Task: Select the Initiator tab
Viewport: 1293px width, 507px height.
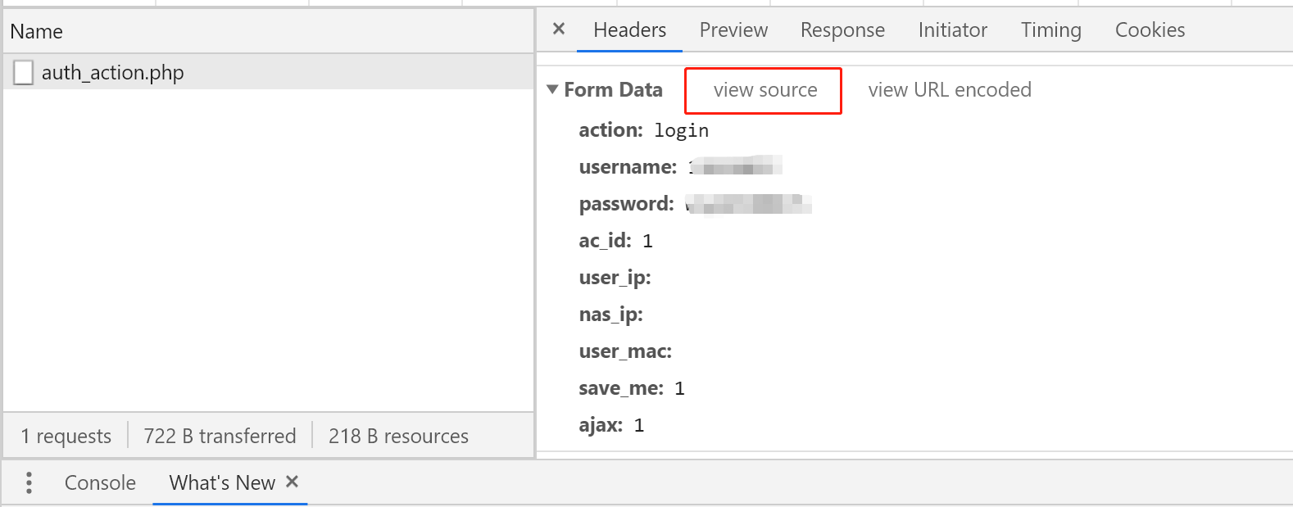Action: click(952, 30)
